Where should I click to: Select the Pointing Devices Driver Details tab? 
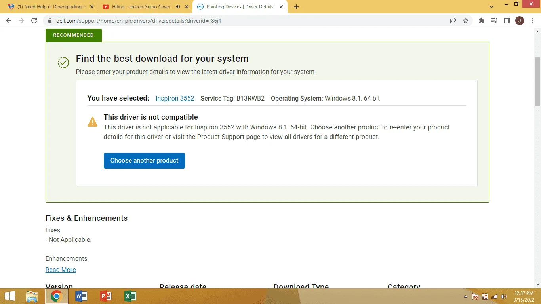click(x=240, y=7)
